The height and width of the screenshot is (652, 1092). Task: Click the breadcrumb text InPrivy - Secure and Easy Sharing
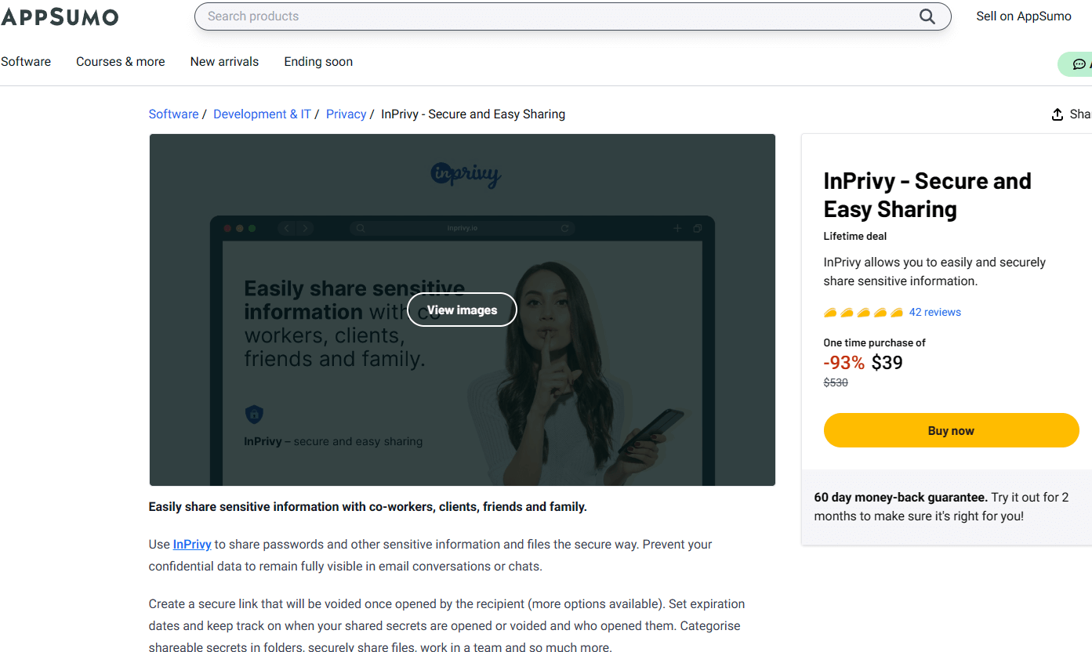point(473,114)
